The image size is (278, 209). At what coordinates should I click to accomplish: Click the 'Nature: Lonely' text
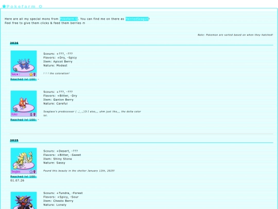click(55, 205)
